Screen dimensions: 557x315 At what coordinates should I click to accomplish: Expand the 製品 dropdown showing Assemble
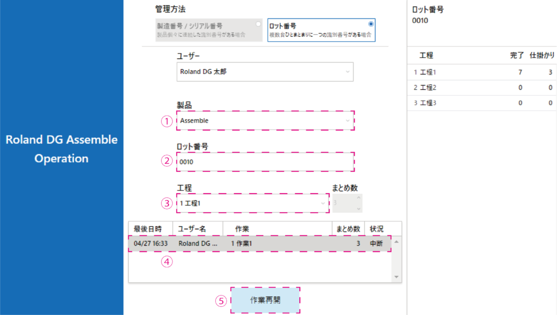click(265, 121)
